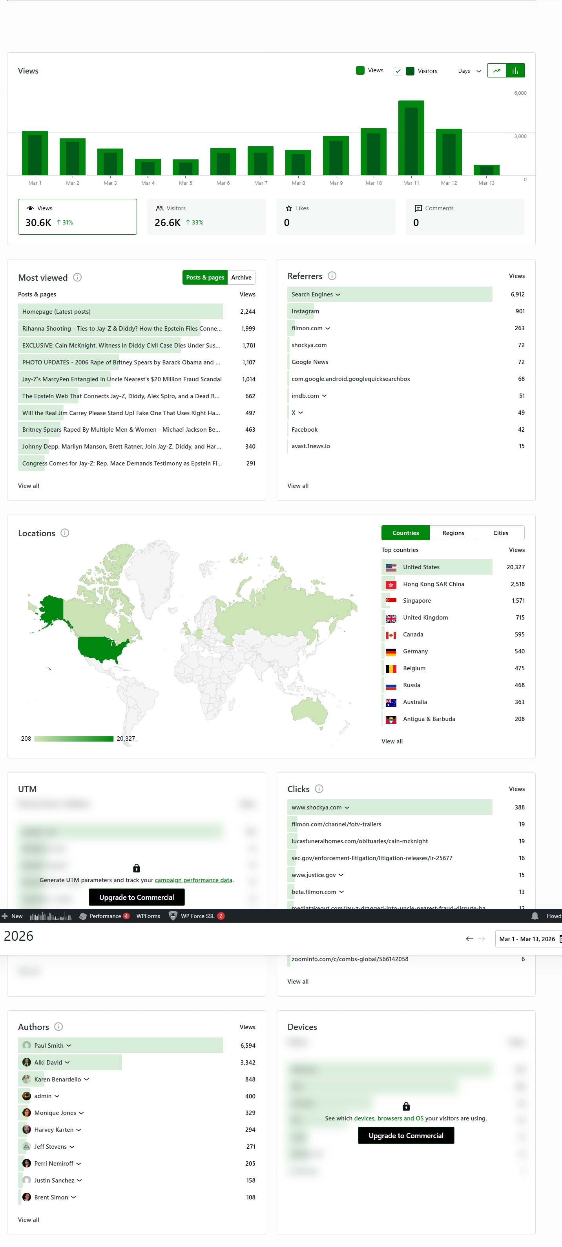Viewport: 562px width, 1247px height.
Task: Switch Locations to Regions tab
Action: click(453, 533)
